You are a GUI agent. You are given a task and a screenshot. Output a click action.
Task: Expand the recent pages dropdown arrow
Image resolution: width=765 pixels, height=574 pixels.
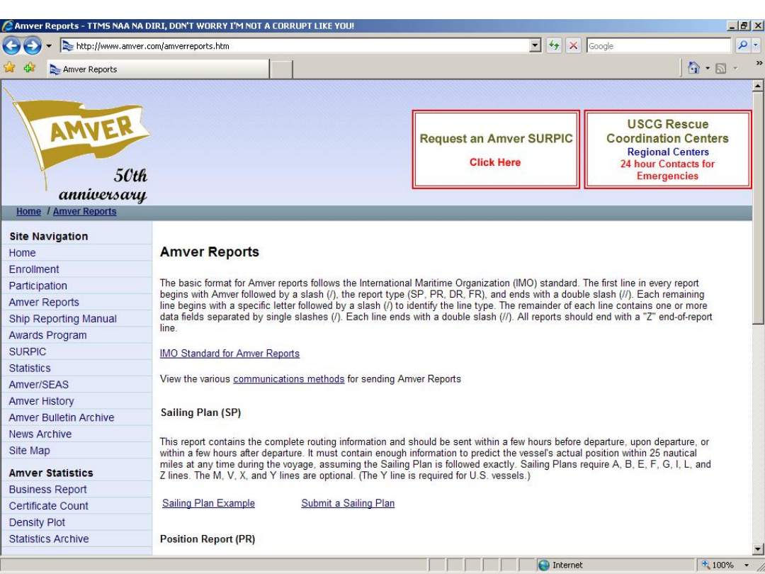click(x=49, y=46)
